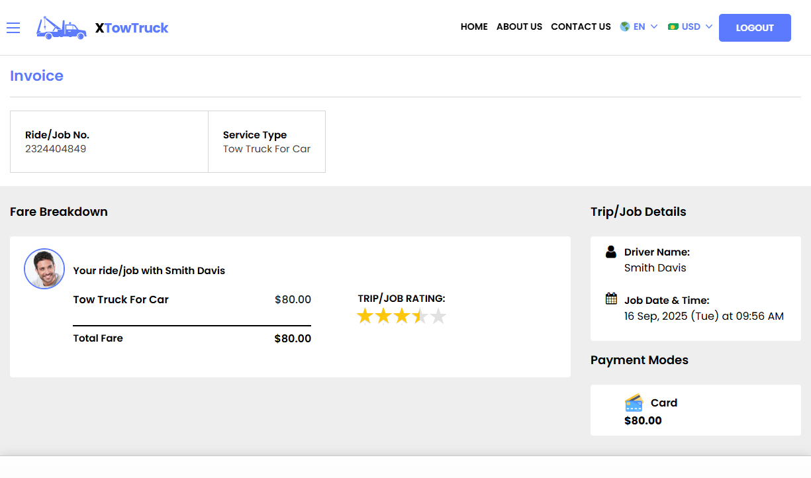Open the ABOUT US page

point(519,26)
